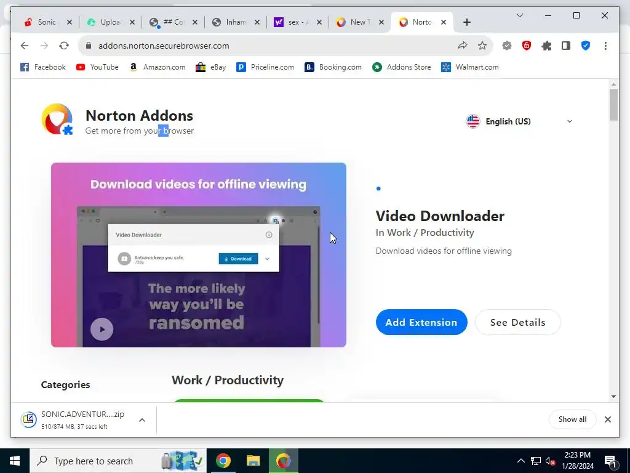The width and height of the screenshot is (630, 473).
Task: Open the blue Norton shield checkmark icon
Action: (586, 46)
